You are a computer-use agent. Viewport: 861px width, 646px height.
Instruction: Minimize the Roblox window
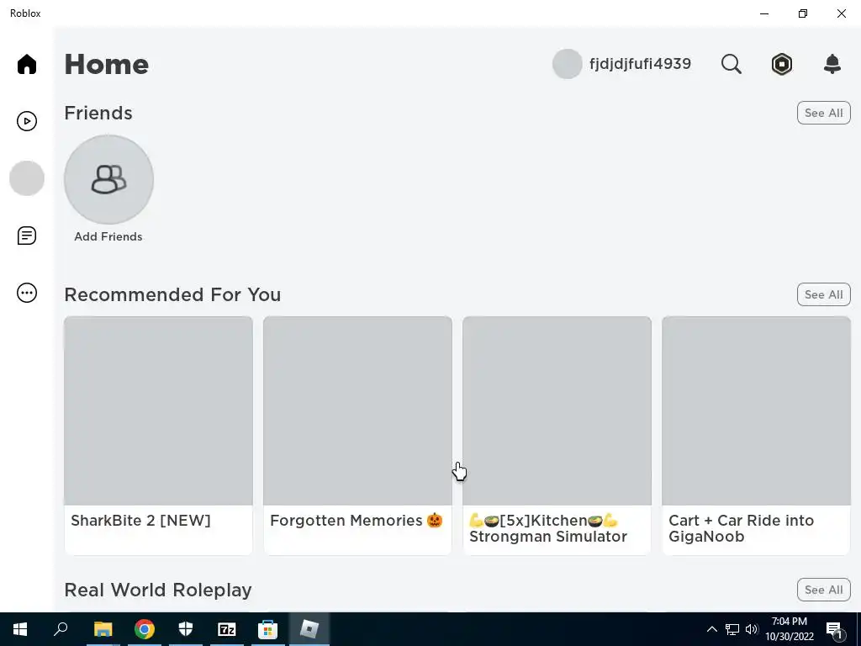[x=764, y=13]
